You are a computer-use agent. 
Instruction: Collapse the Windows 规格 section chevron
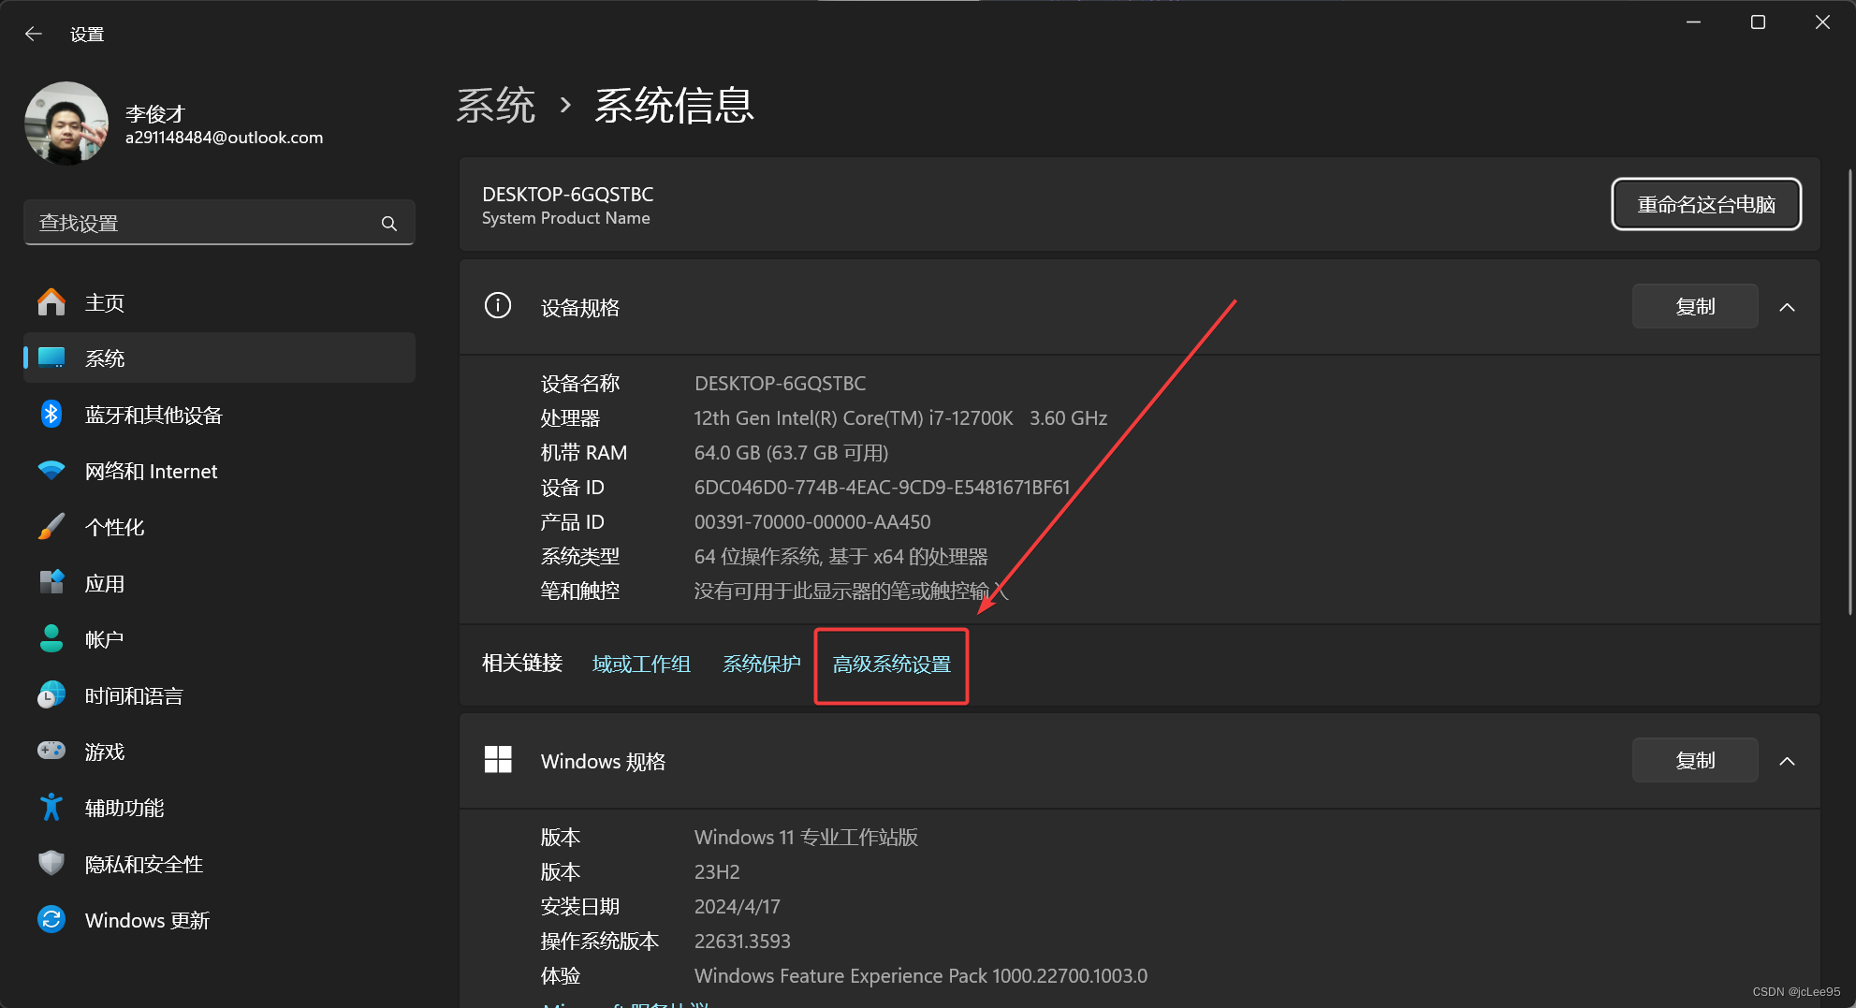pyautogui.click(x=1787, y=761)
